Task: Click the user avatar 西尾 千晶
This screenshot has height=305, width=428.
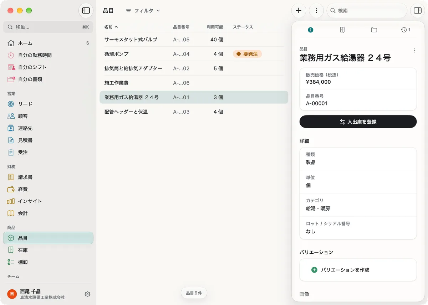Action: [12, 294]
